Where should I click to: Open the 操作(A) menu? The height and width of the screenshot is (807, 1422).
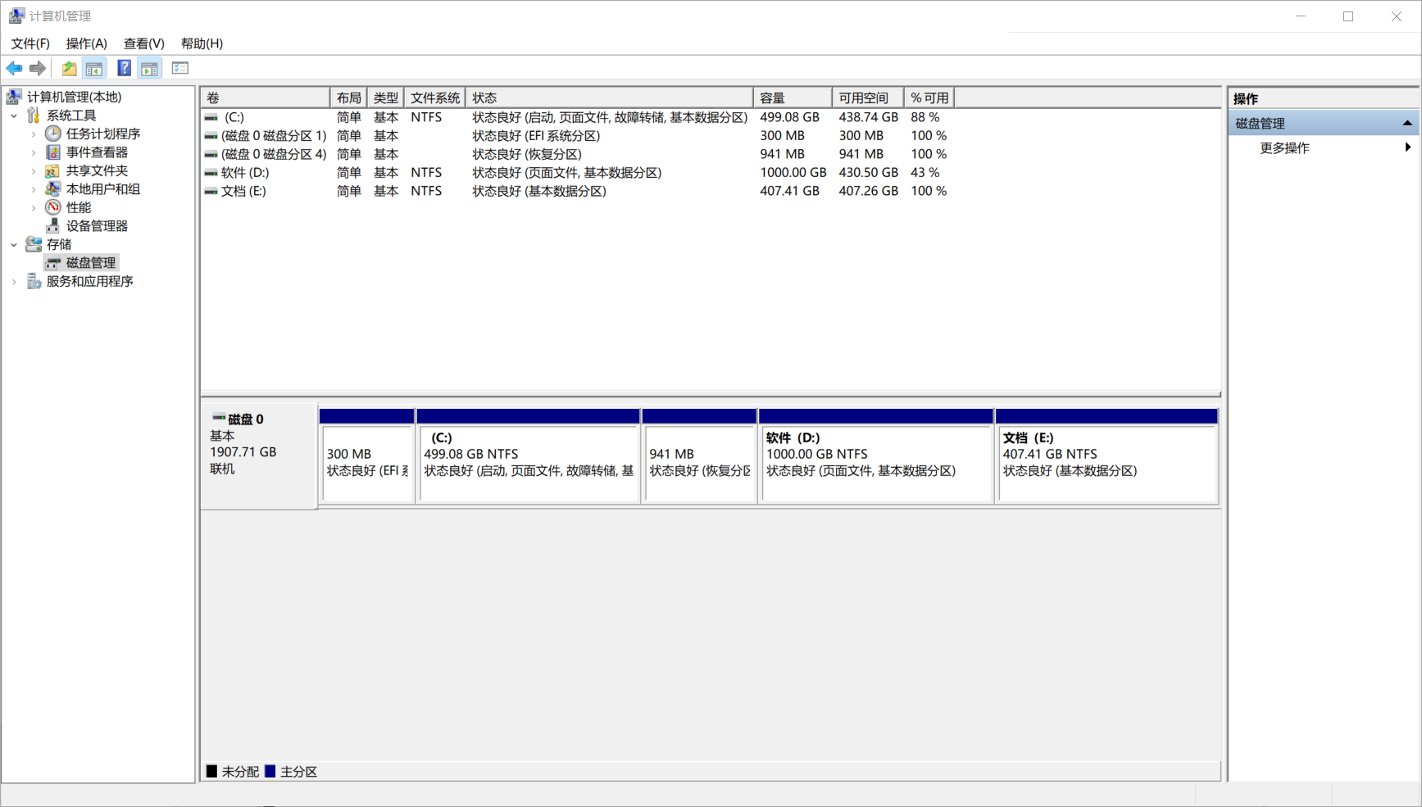[86, 43]
